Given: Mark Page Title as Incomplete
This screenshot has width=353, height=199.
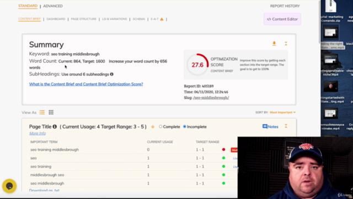Looking at the screenshot, I should (x=185, y=127).
